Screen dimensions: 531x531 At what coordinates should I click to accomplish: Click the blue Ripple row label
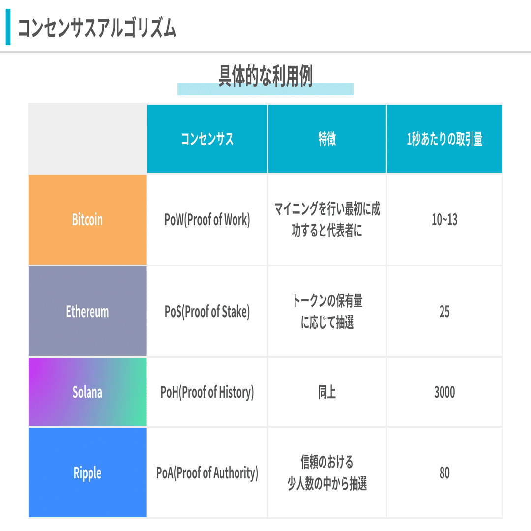88,472
